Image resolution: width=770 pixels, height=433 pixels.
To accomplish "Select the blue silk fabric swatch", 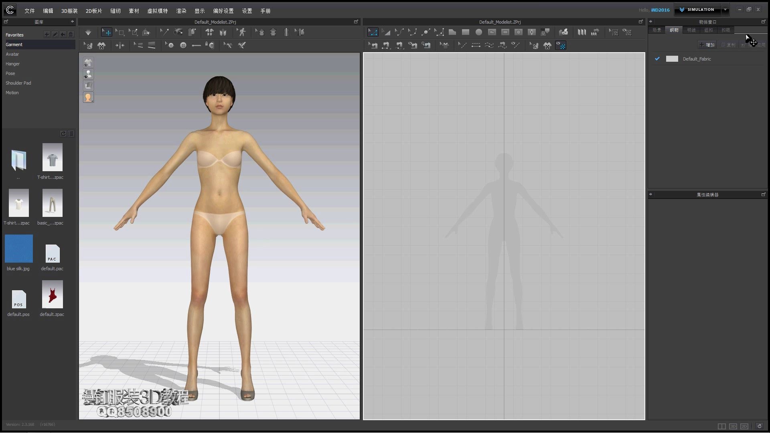I will (x=18, y=249).
